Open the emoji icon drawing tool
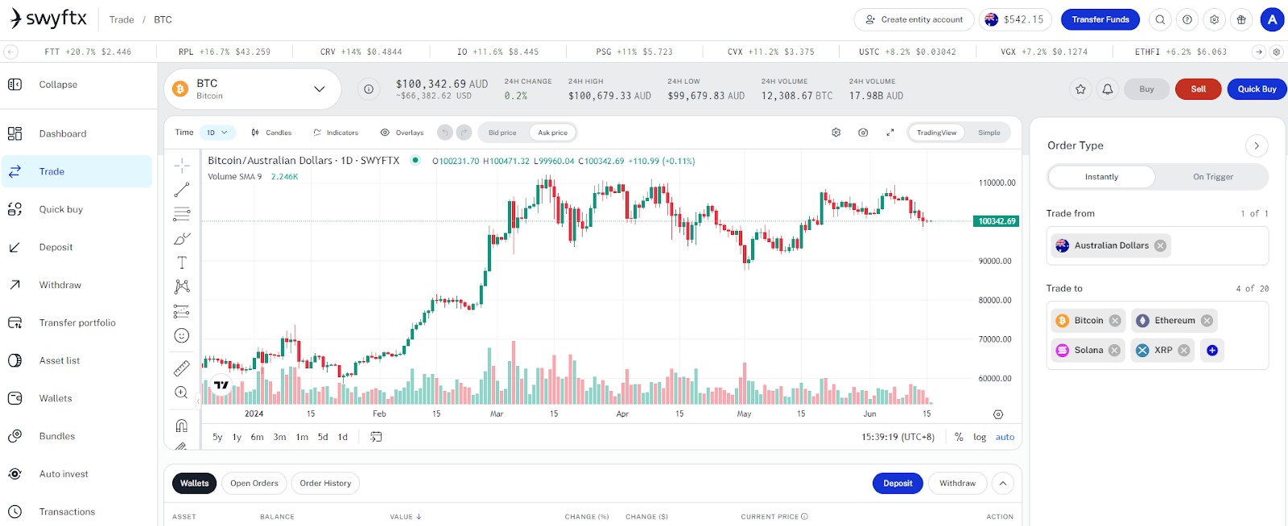This screenshot has width=1288, height=526. pyautogui.click(x=182, y=335)
